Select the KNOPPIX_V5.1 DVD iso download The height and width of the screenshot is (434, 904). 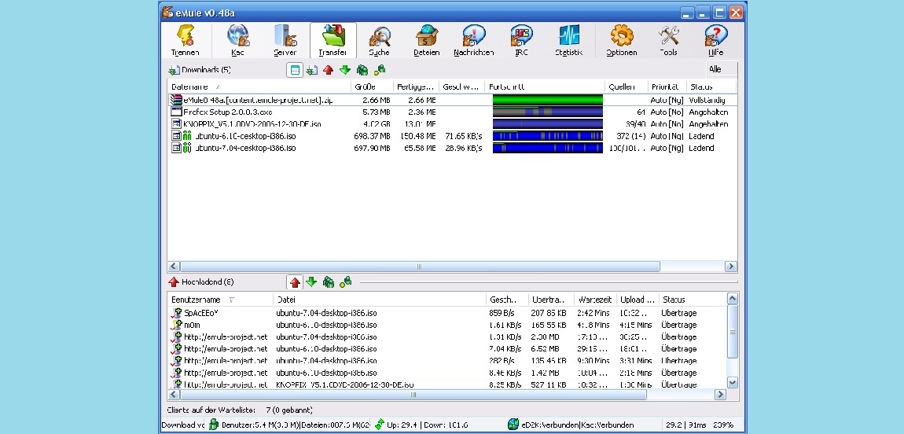453,124
